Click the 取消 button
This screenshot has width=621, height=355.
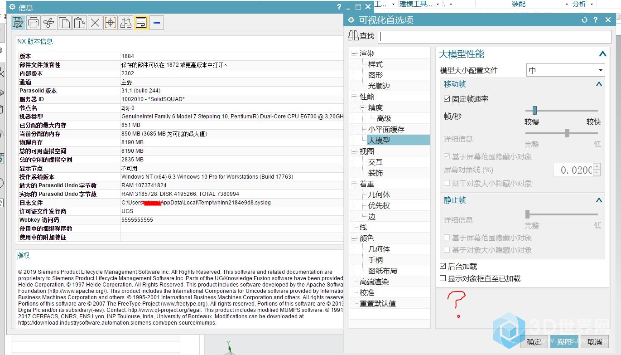595,342
